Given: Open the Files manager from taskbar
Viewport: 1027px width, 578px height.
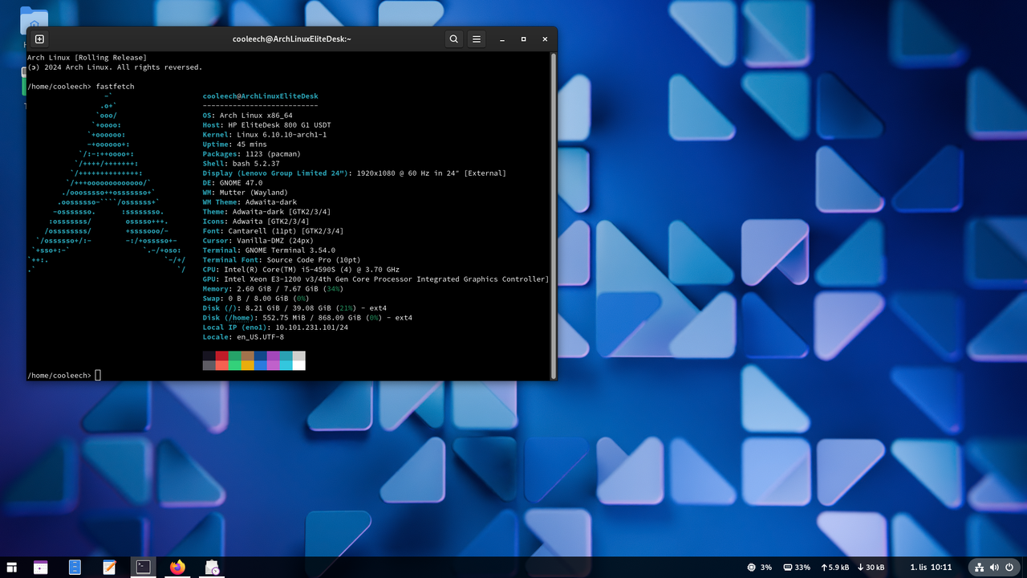Looking at the screenshot, I should [x=75, y=568].
